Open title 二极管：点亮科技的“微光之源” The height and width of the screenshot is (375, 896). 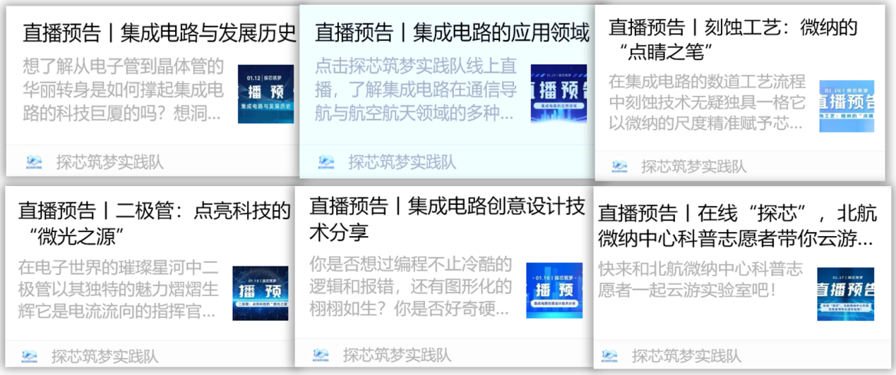tap(154, 222)
